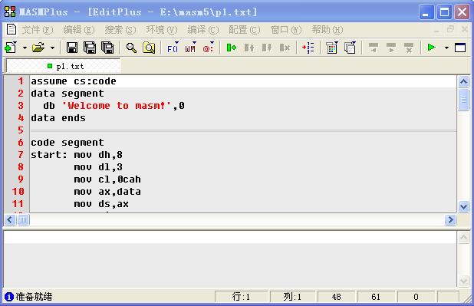Click the open folder icon

click(38, 48)
